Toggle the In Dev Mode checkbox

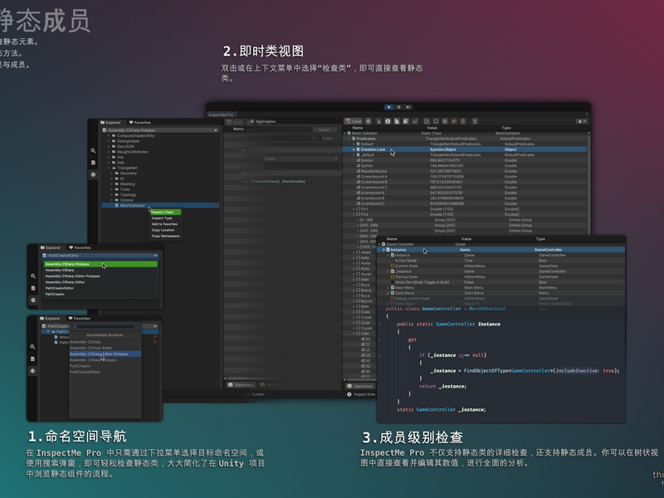[393, 261]
